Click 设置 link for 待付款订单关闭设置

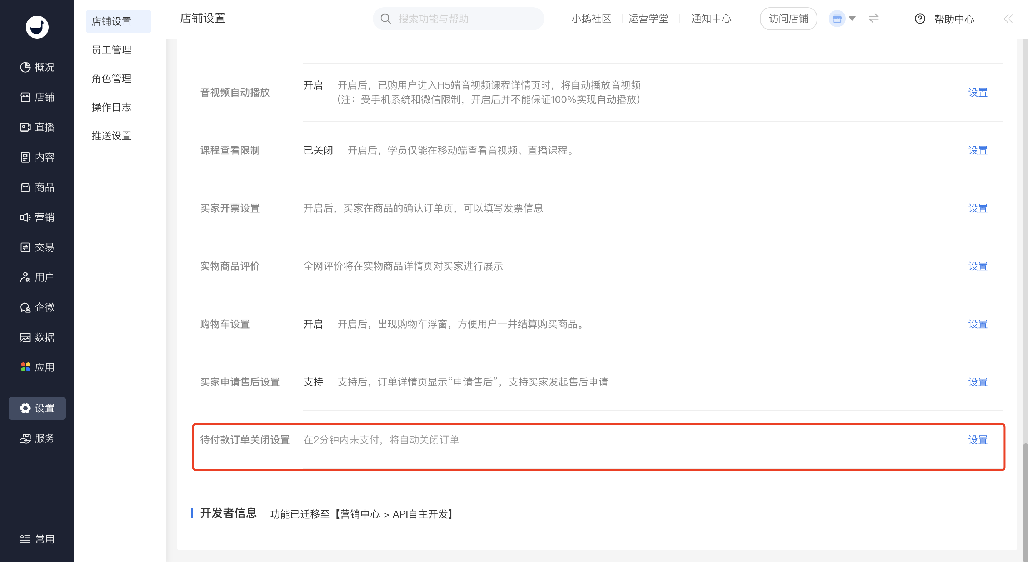[978, 440]
